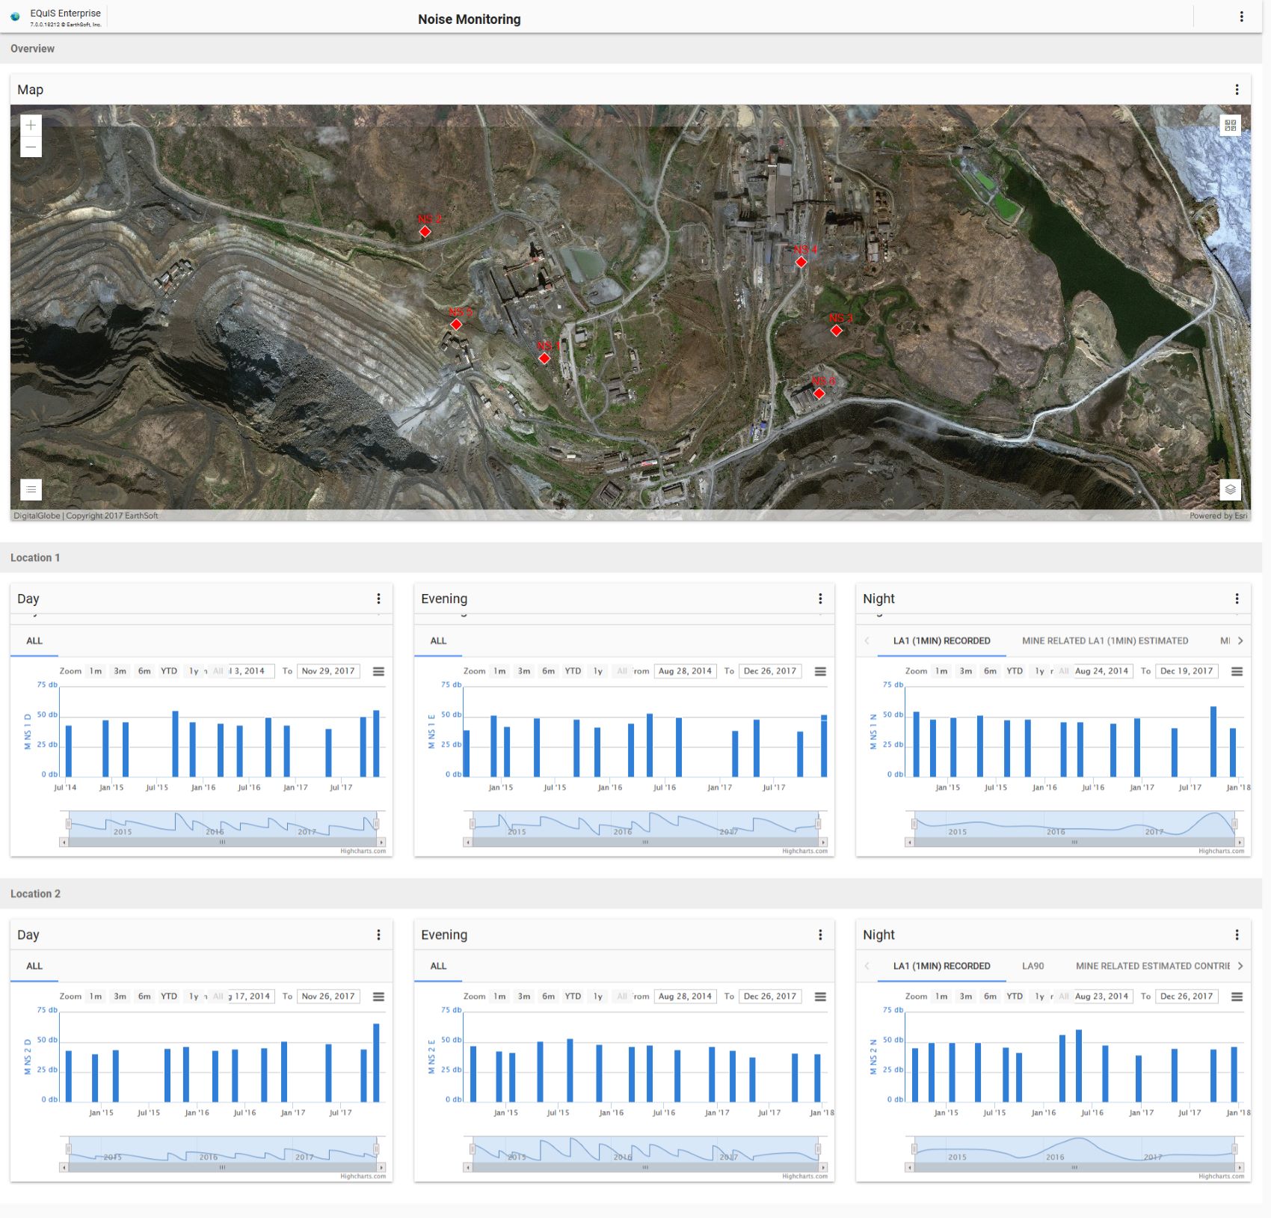Click the All zoom button on Evening chart
Screen dimensions: 1271x1218
click(x=622, y=671)
